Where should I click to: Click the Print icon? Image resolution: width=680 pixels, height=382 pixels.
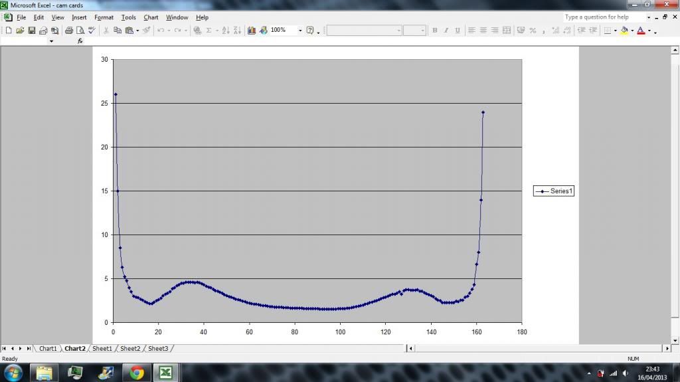tap(68, 31)
